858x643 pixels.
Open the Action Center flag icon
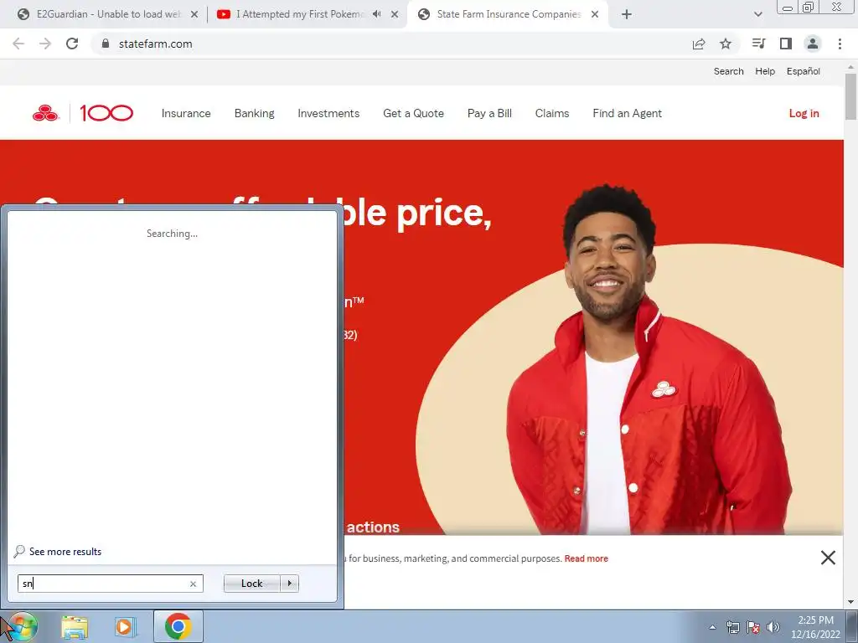click(x=753, y=628)
